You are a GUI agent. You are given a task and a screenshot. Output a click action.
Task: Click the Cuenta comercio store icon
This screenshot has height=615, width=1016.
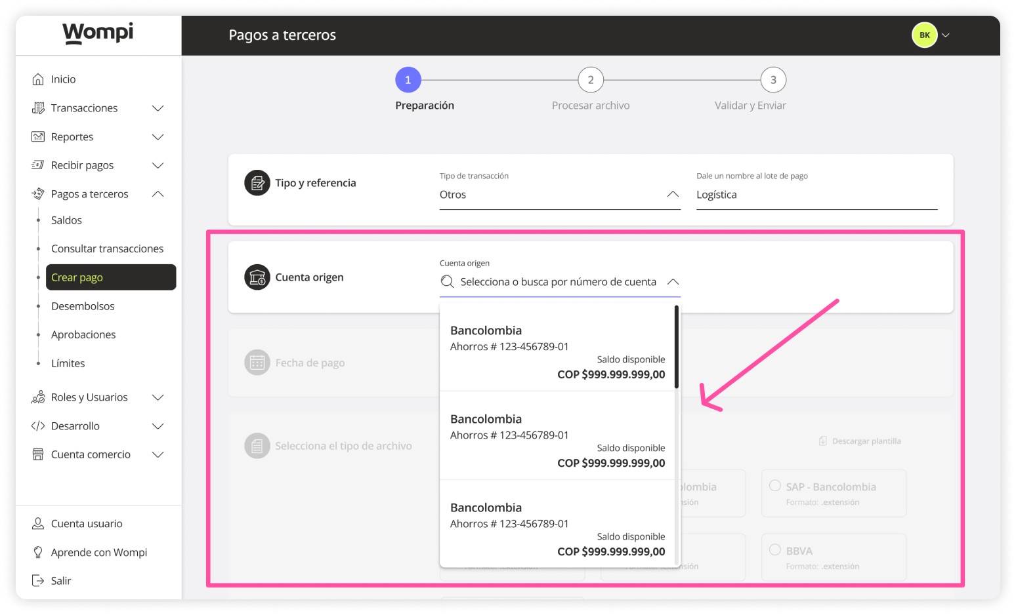38,454
